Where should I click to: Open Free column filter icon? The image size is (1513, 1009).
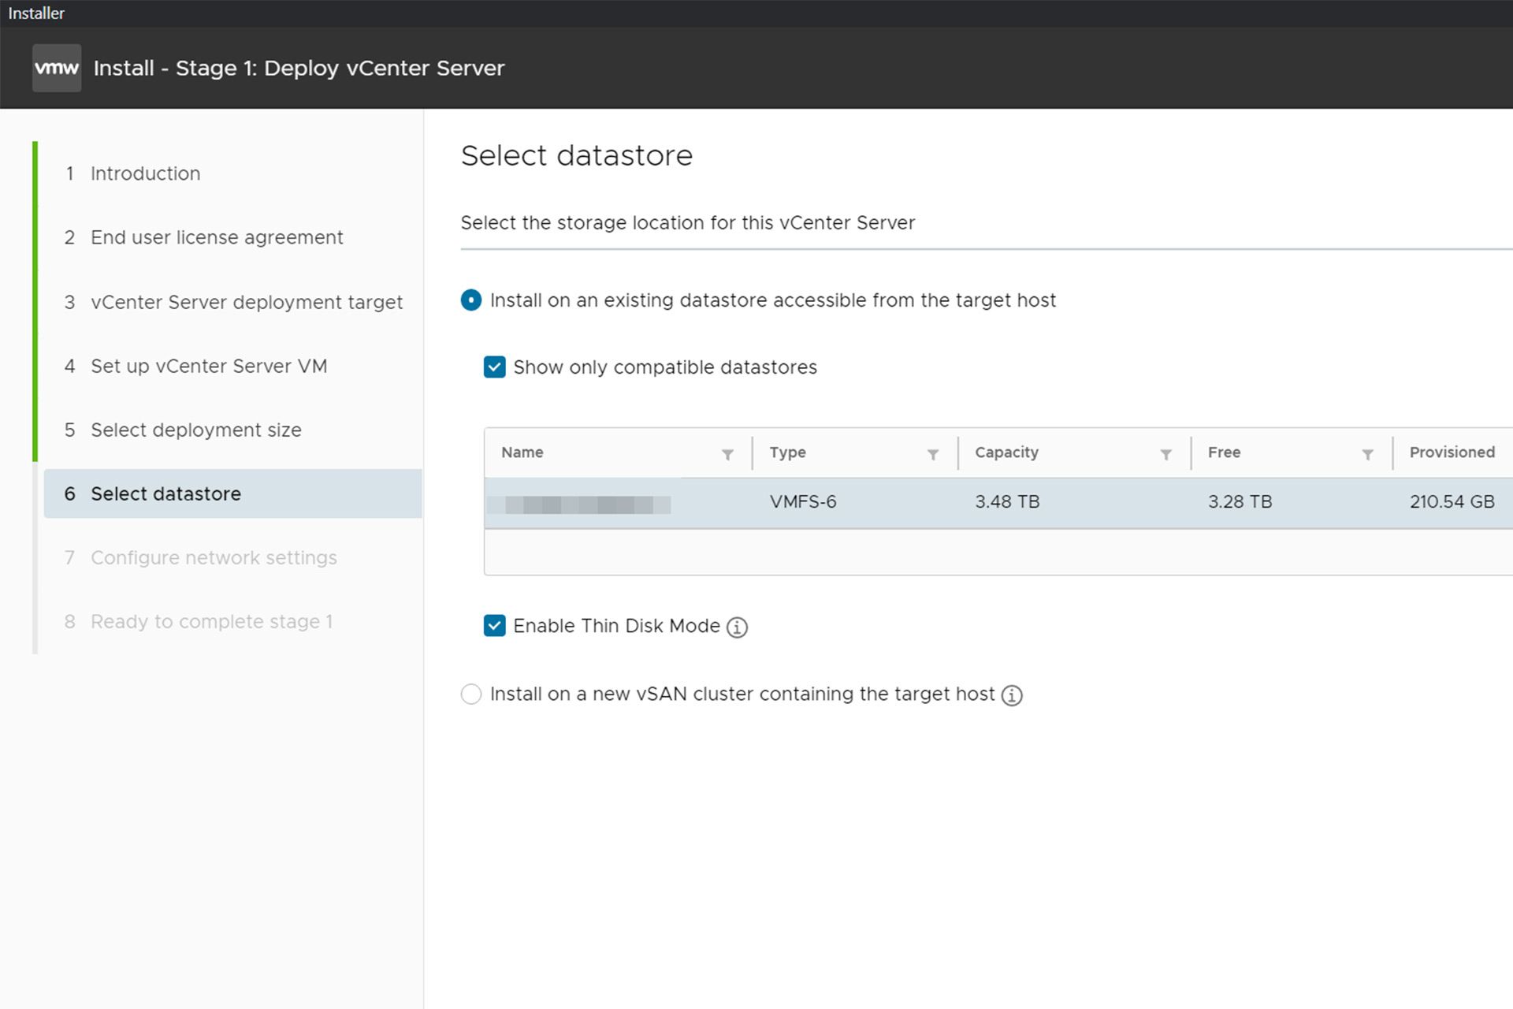(x=1367, y=454)
